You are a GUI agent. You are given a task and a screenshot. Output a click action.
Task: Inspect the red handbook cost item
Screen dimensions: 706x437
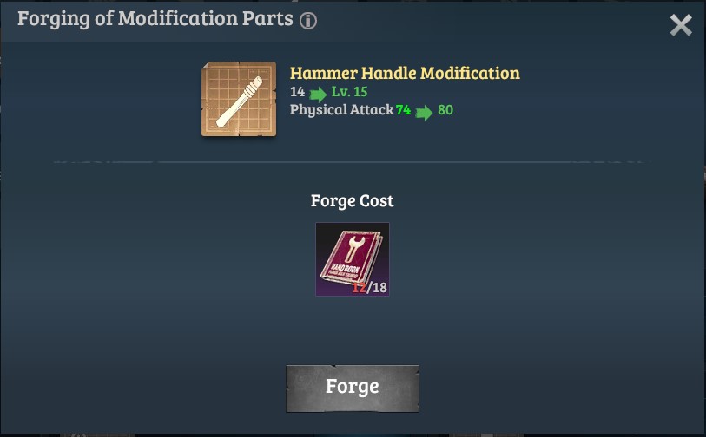tap(353, 259)
